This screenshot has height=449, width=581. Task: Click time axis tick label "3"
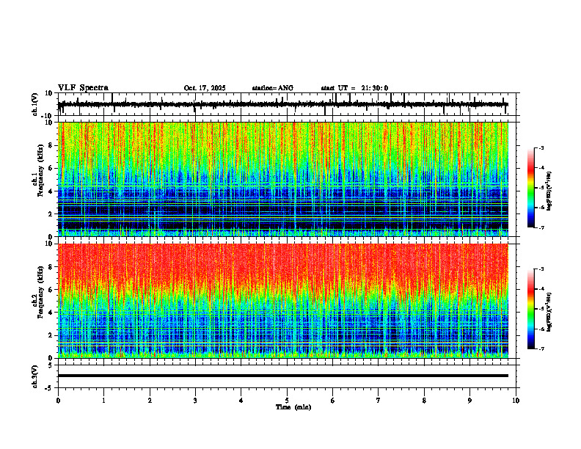pos(195,401)
